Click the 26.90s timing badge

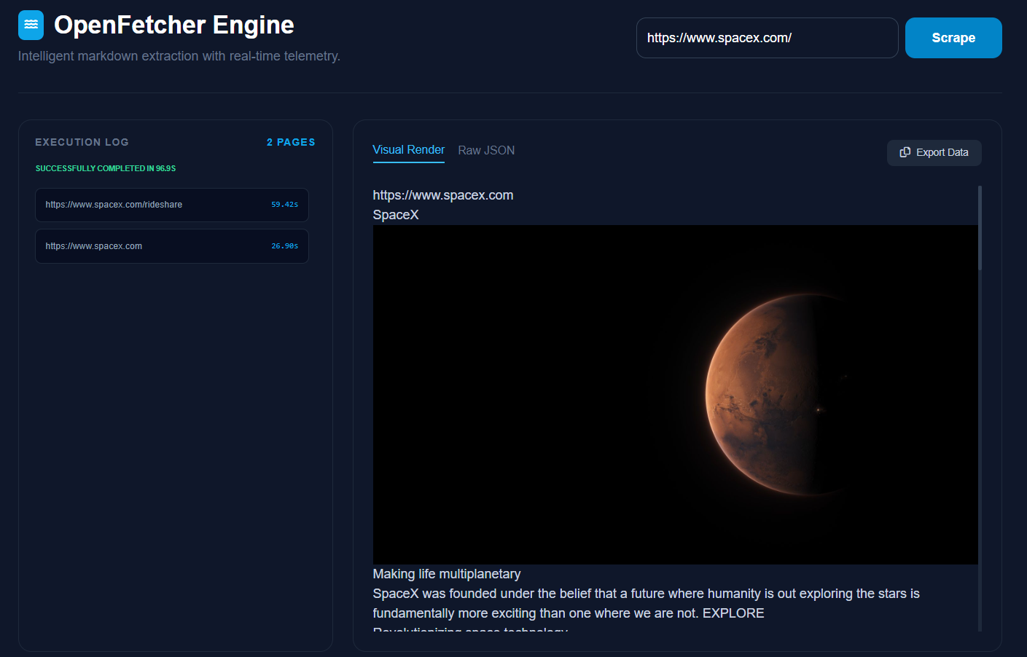[x=284, y=245]
